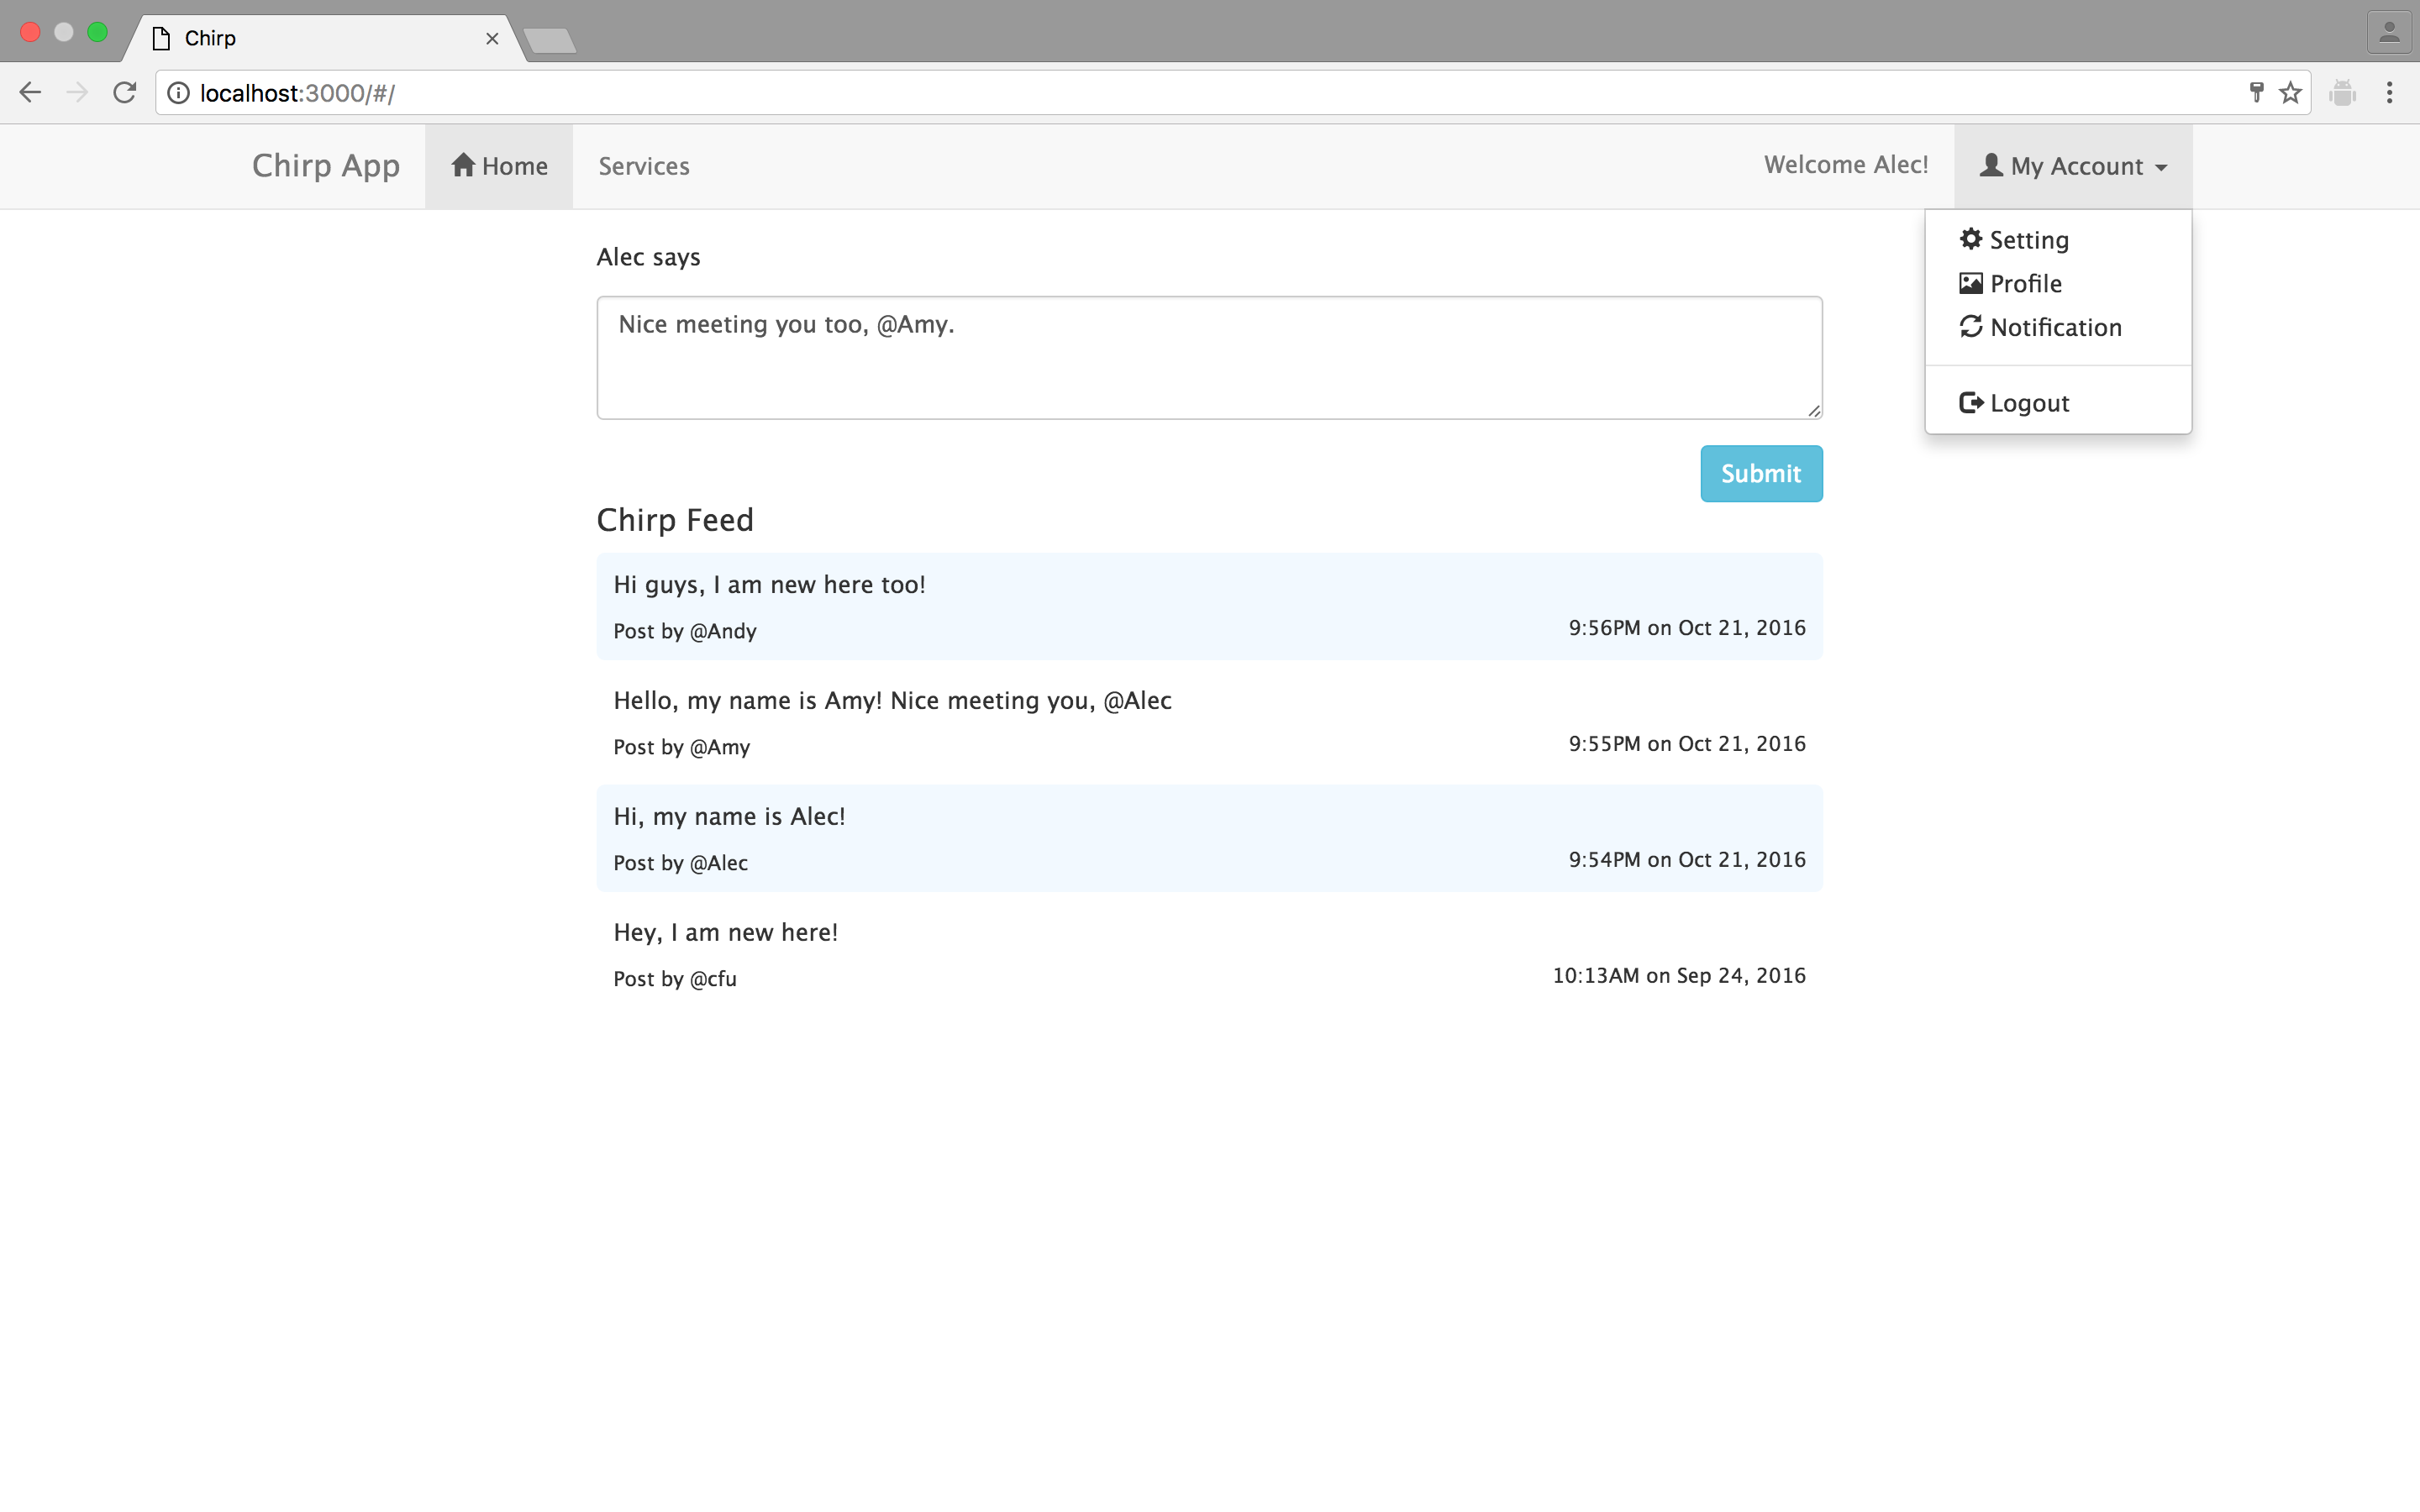Click the browser back arrow

pos(30,93)
